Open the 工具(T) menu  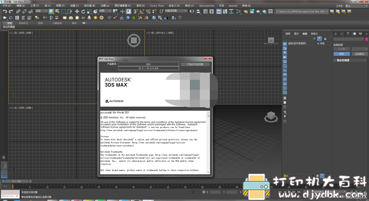[35, 6]
